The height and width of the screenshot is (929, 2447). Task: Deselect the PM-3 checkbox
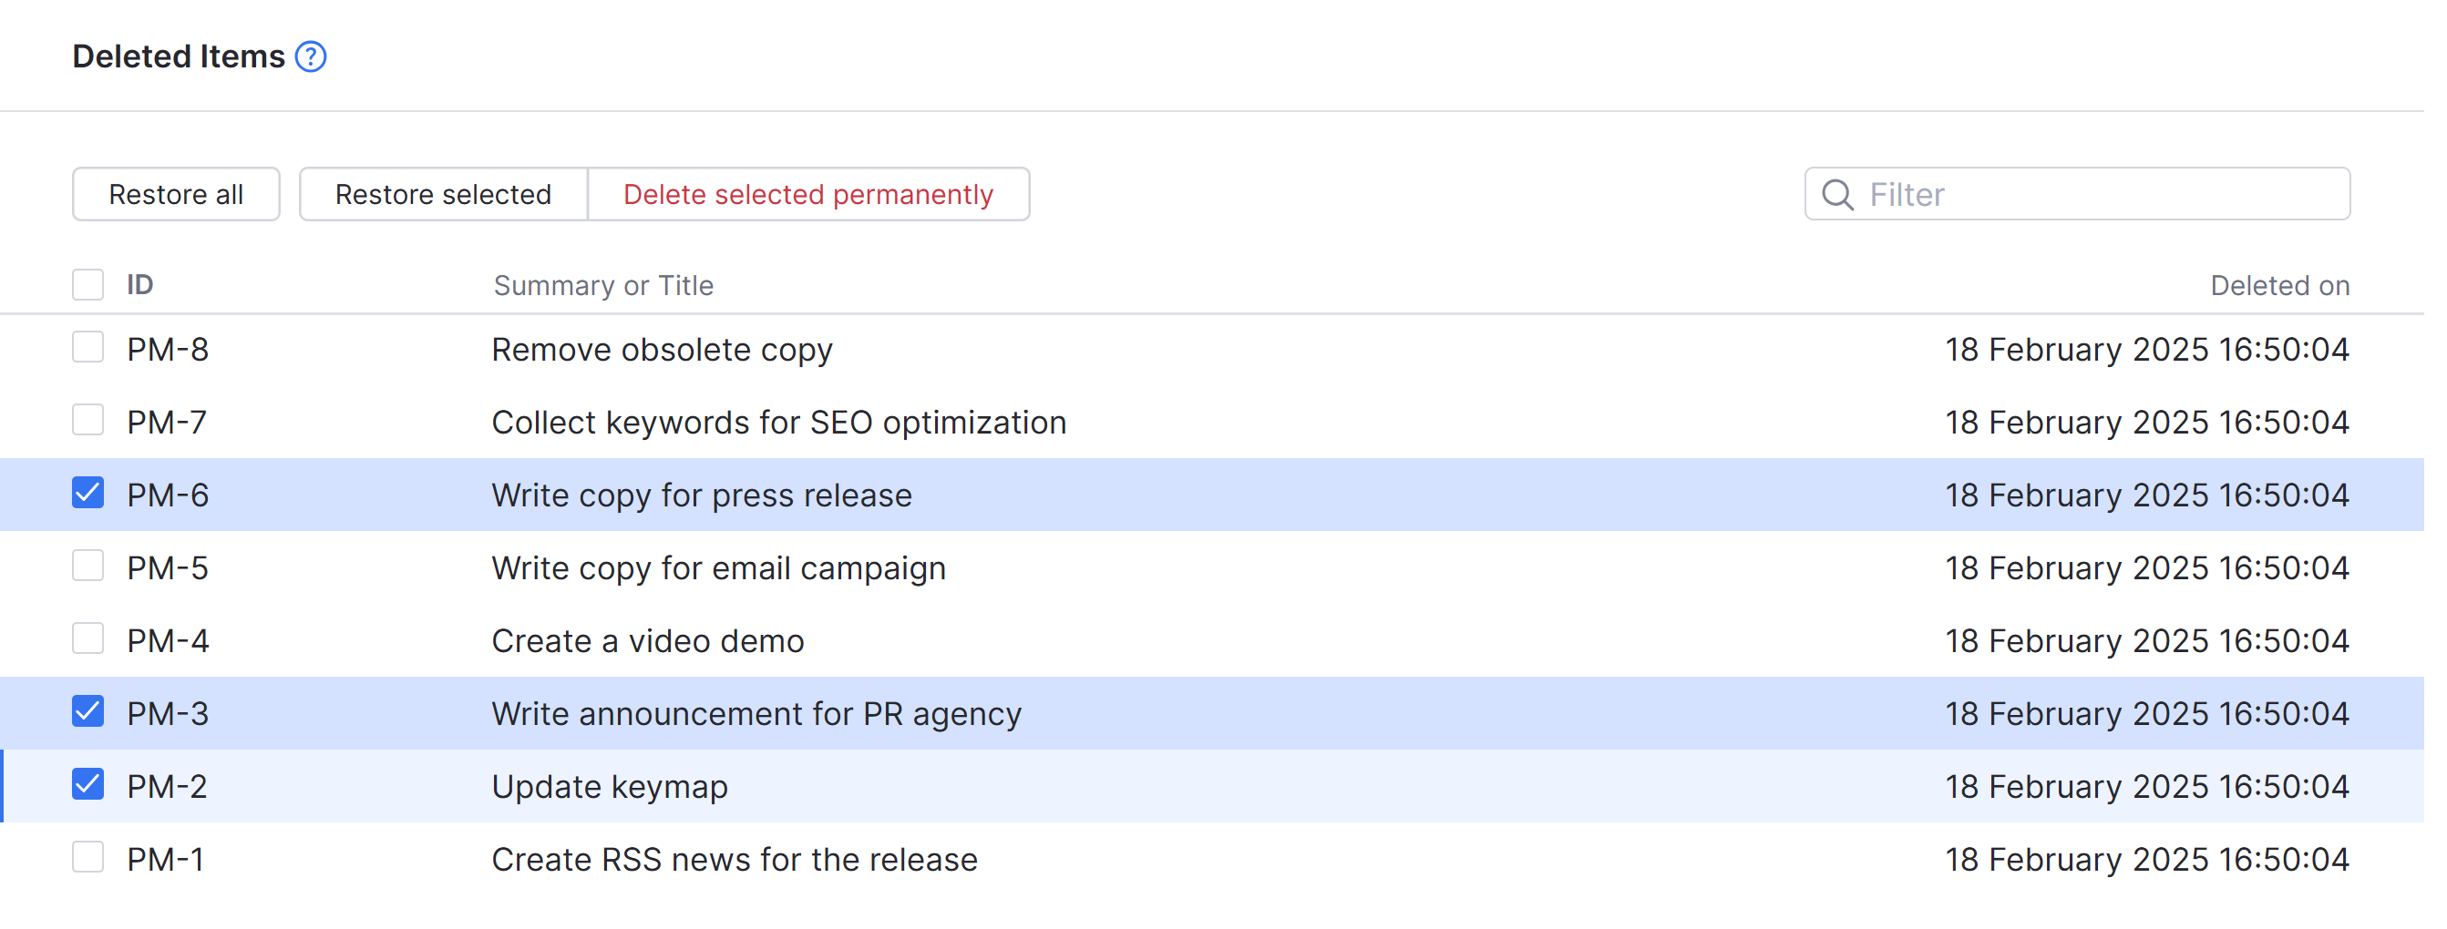pos(88,712)
